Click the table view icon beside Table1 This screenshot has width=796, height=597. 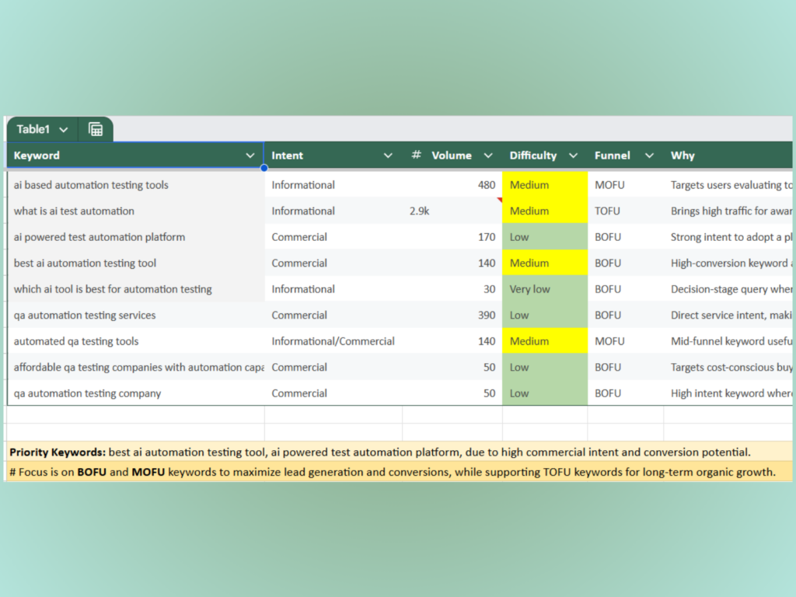96,130
